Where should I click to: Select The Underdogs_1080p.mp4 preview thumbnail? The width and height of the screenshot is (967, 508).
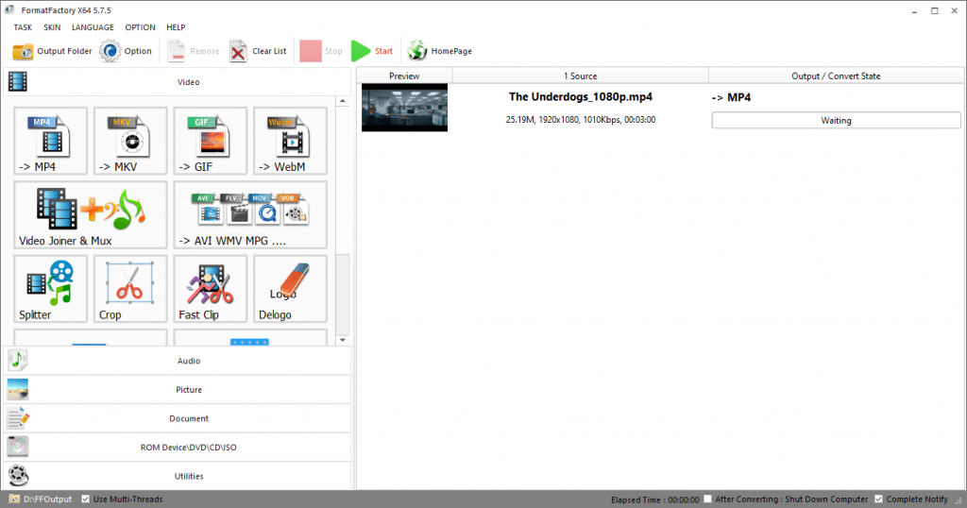pos(404,108)
